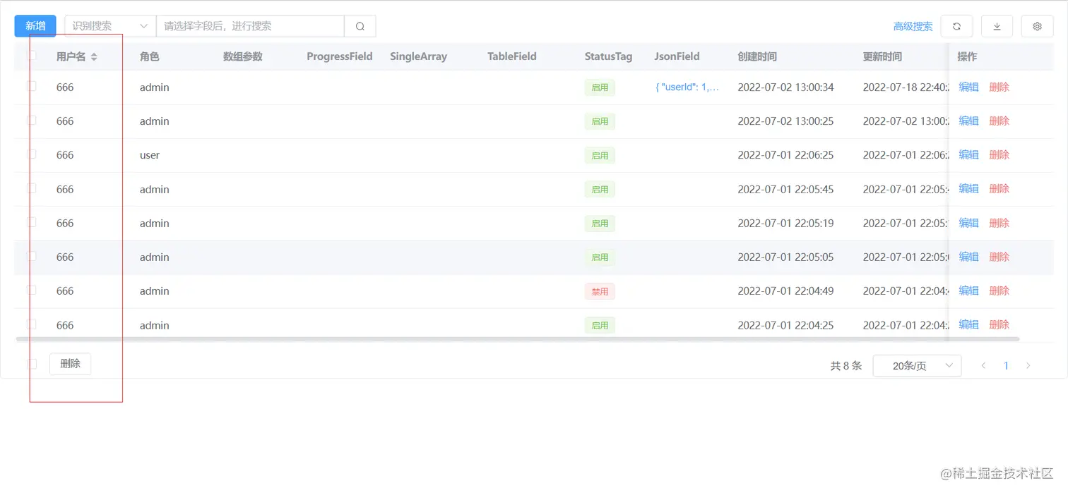
Task: Open table settings via the gear icon
Action: [x=1037, y=26]
